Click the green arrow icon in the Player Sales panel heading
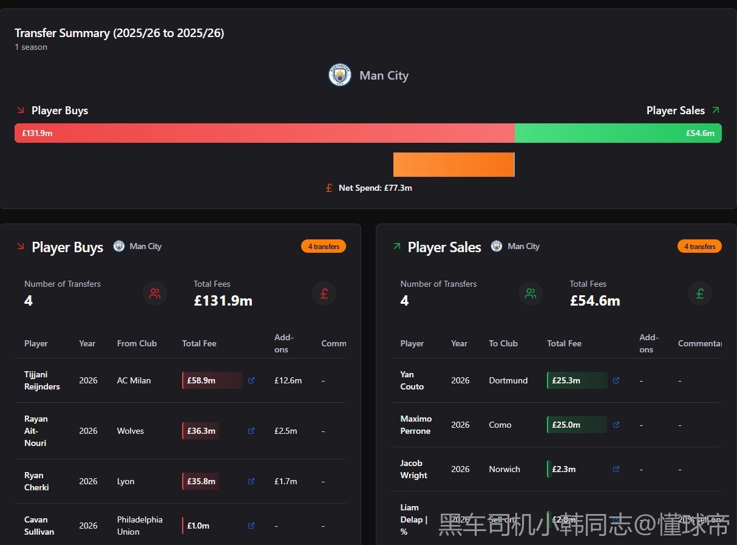737x545 pixels. (397, 246)
